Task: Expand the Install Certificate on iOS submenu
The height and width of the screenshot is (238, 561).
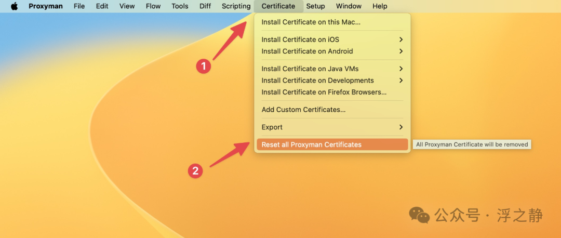Action: click(x=332, y=39)
